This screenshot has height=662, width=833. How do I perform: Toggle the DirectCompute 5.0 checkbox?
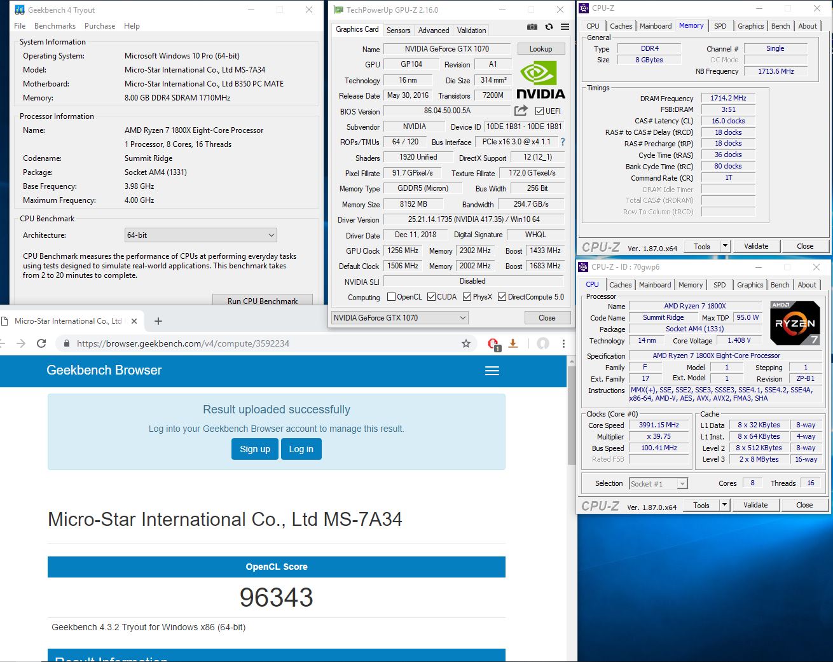[x=502, y=297]
